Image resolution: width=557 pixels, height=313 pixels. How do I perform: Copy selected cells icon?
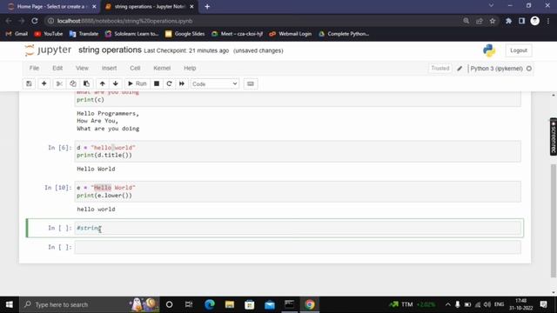click(x=73, y=83)
